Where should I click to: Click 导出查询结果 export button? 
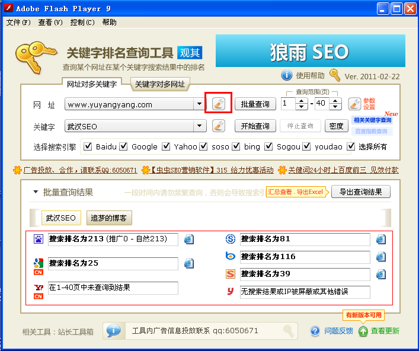coord(361,192)
